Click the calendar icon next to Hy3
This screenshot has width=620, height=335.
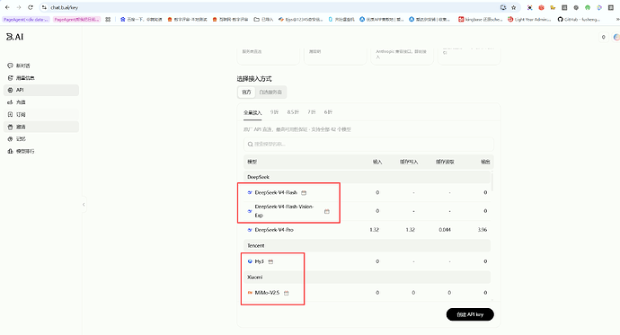tap(270, 261)
